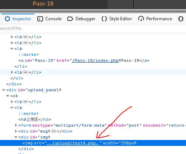
Task: Click the Console tab icon
Action: point(40,19)
